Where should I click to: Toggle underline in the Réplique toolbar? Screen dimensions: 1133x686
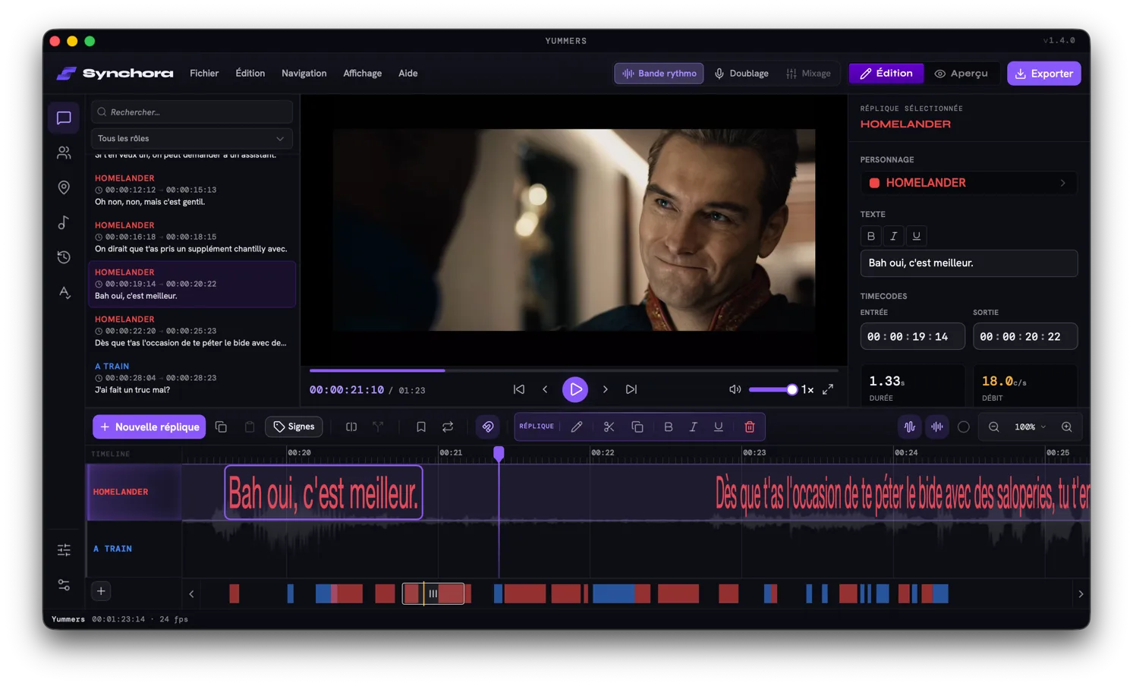click(719, 427)
